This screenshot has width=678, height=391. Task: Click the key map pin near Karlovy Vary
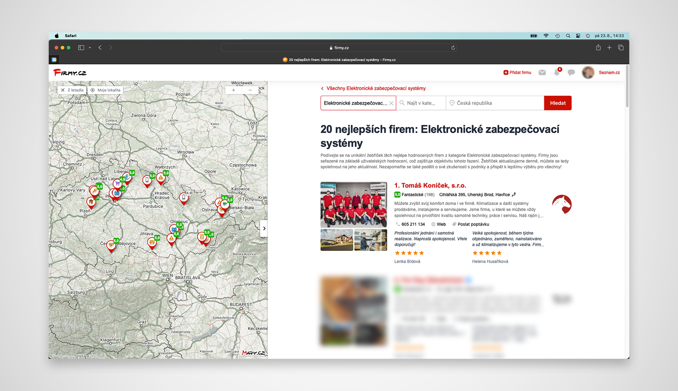pos(94,191)
